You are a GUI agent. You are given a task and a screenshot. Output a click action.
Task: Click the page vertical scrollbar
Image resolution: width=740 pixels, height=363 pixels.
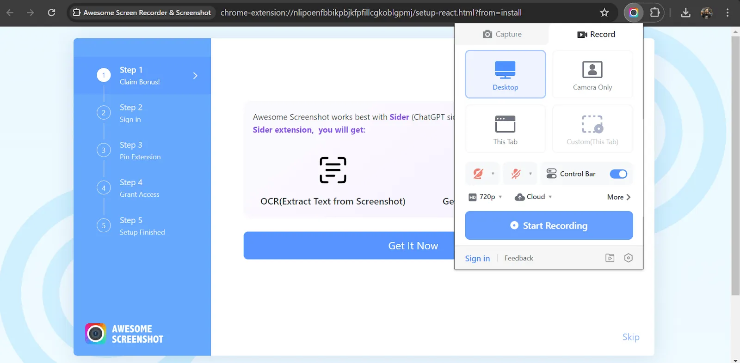tap(735, 165)
